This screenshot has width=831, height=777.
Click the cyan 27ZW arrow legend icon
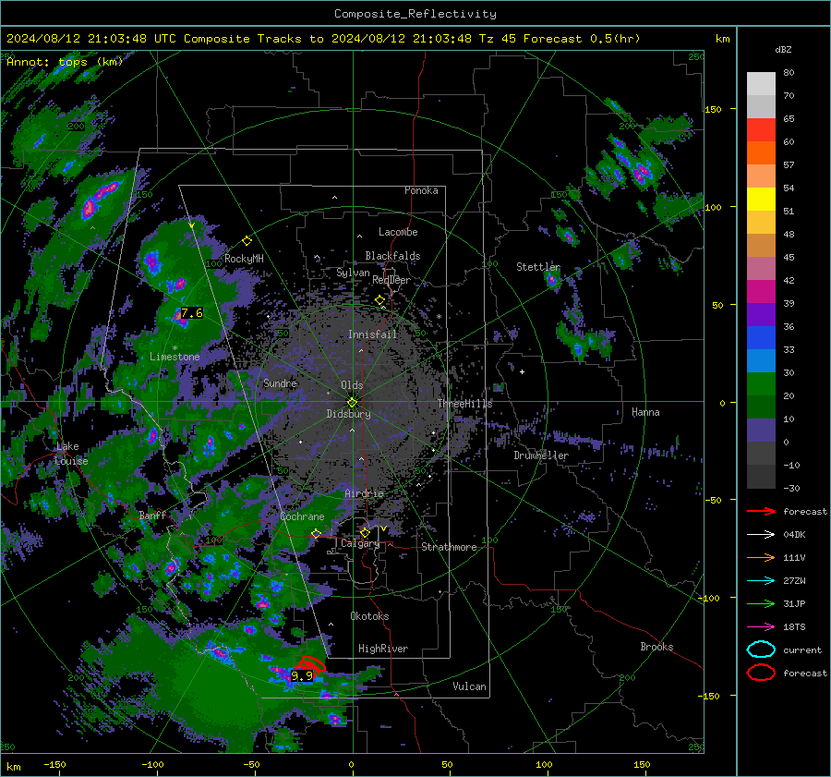coord(761,581)
